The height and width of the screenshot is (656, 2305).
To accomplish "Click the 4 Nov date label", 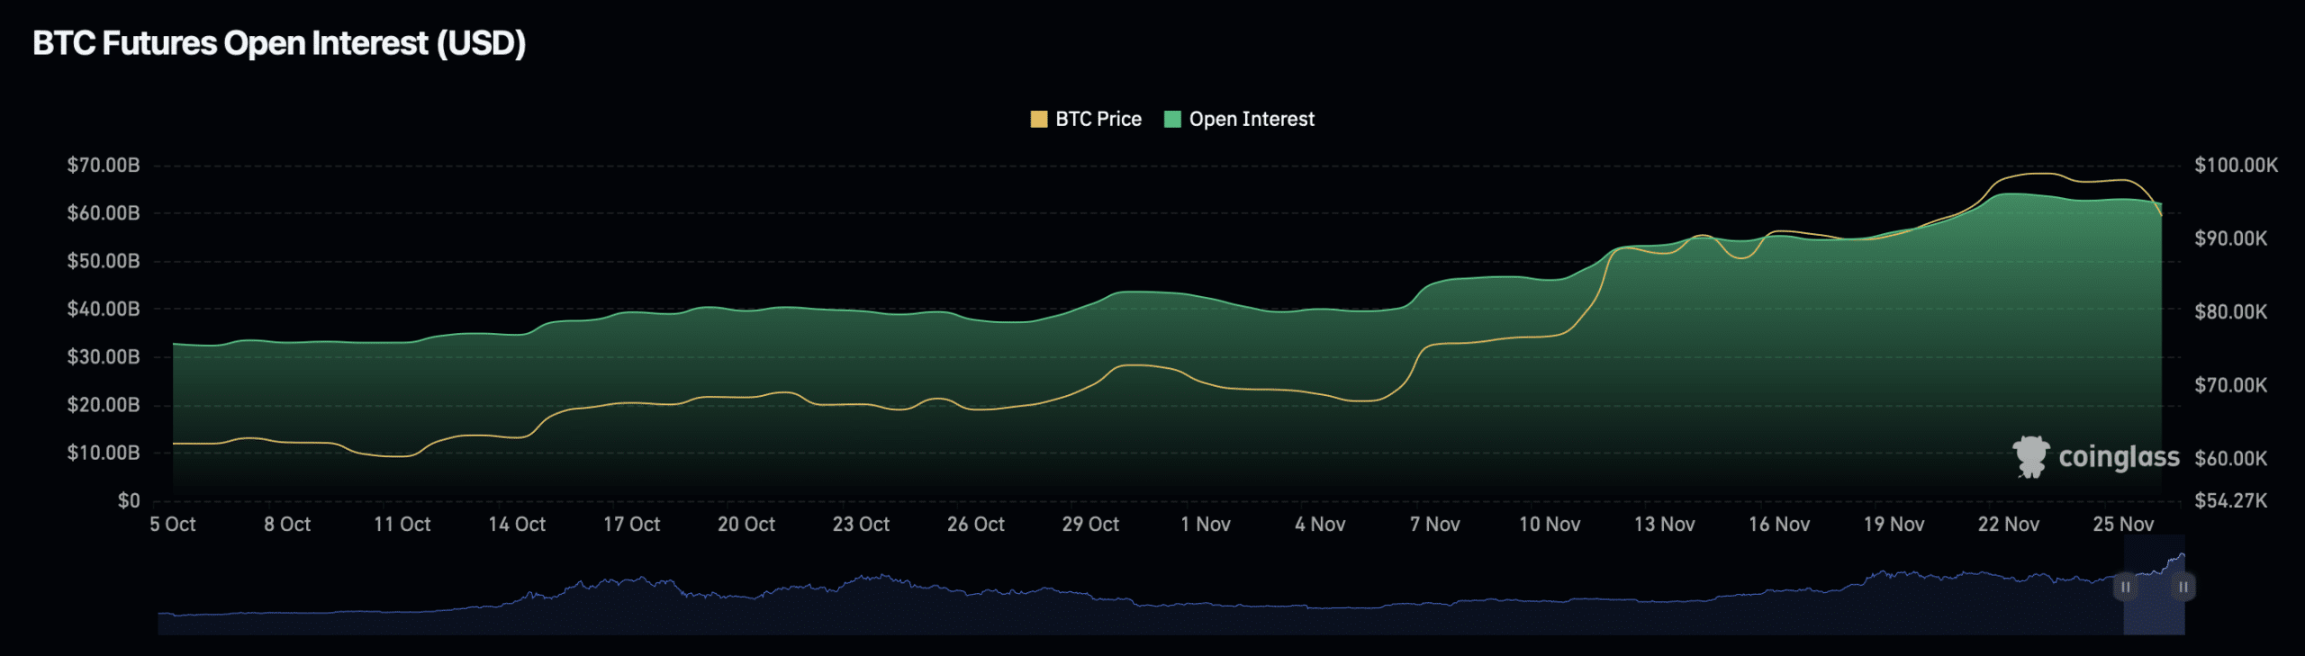I will point(1320,524).
